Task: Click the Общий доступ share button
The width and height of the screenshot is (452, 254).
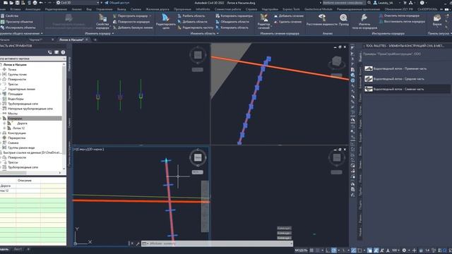Action: (x=117, y=3)
